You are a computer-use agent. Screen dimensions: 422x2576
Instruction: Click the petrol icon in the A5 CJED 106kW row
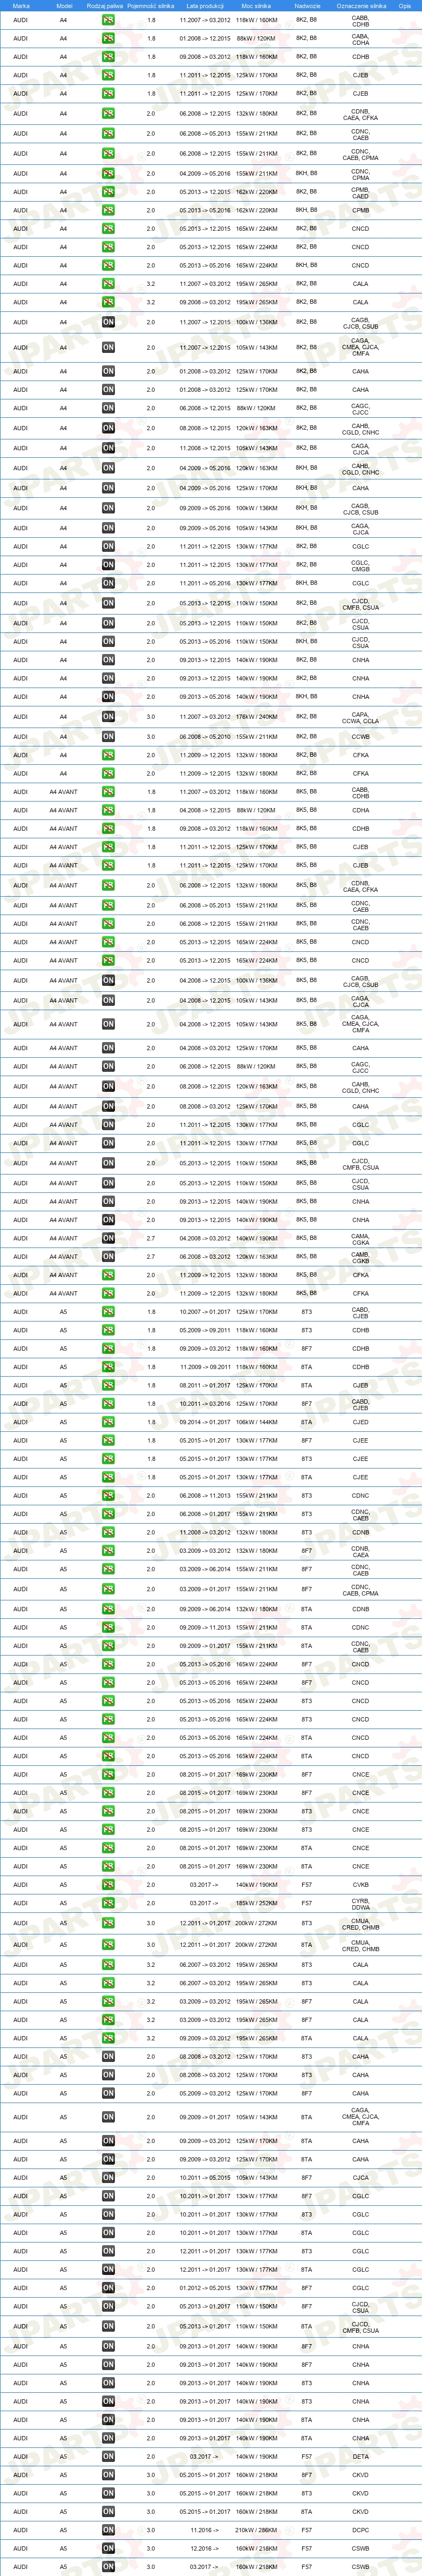click(108, 1422)
